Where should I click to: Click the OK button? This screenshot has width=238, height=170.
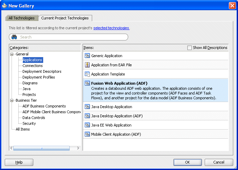point(187,162)
